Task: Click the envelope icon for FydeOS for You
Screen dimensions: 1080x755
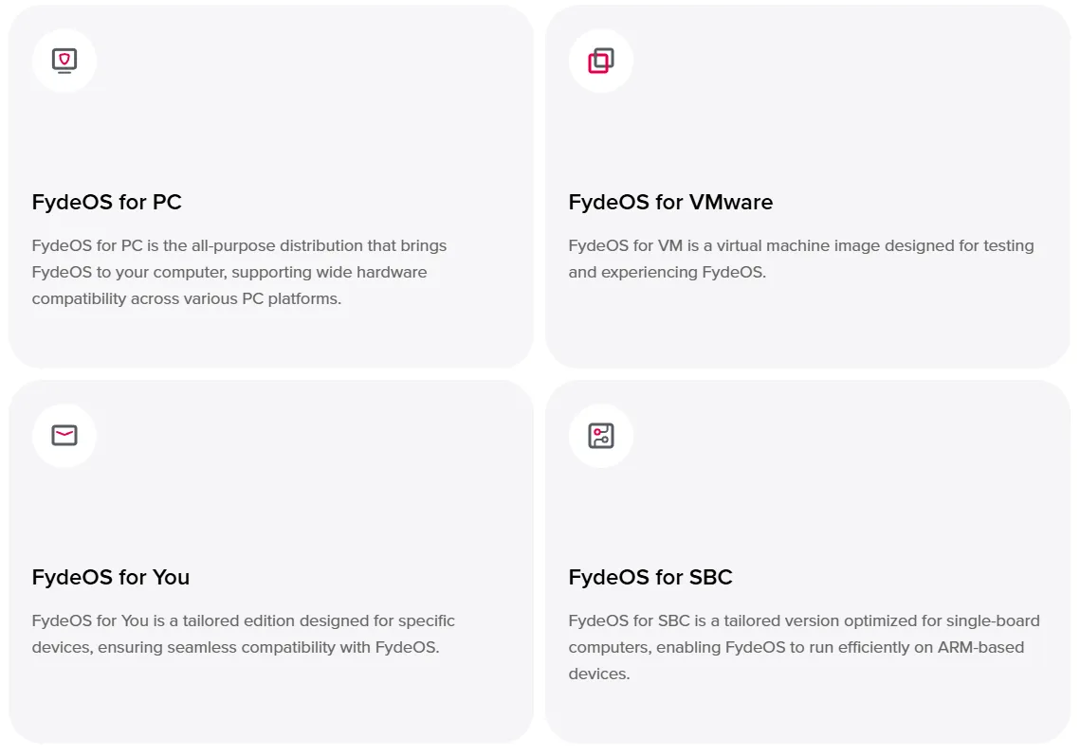Action: 64,435
